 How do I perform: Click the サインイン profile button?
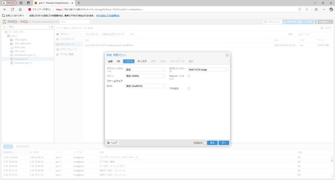point(9,3)
